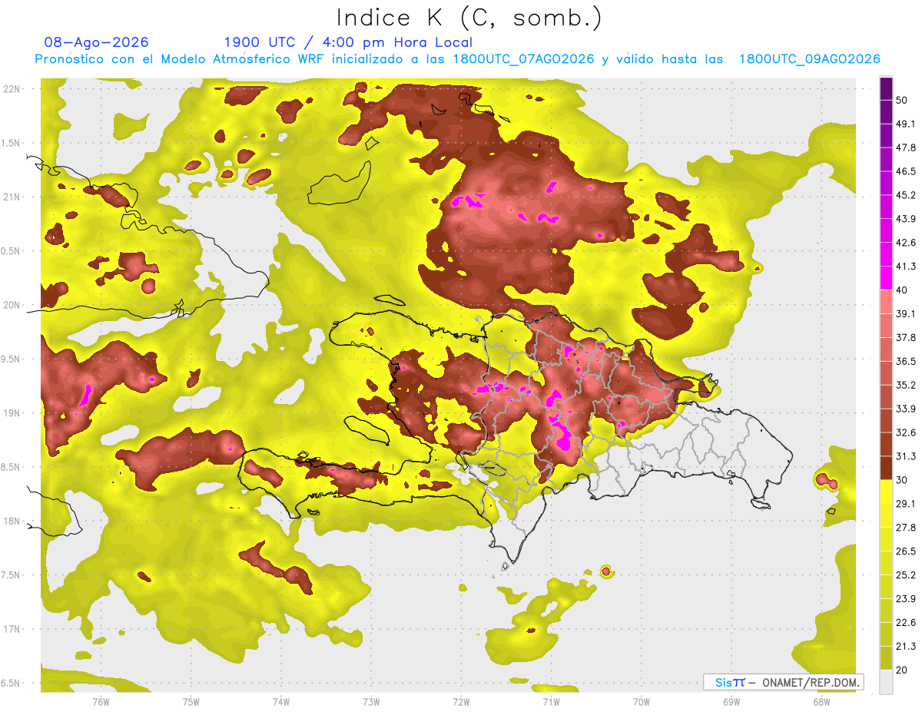Click the "1900 UTC / 4:00 pm Hora Local" text
Viewport: 922px width, 712px height.
coord(348,42)
